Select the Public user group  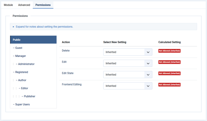33,40
